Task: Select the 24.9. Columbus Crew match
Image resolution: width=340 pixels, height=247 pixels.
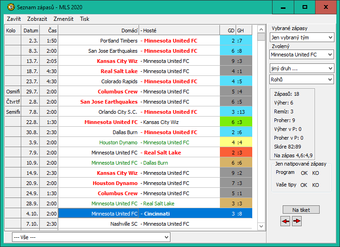Action: [x=128, y=193]
